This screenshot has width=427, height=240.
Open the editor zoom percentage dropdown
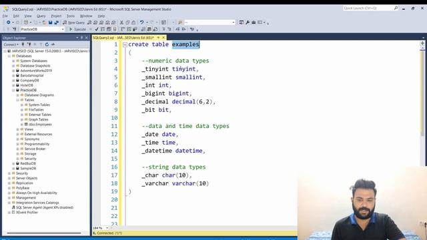pyautogui.click(x=107, y=228)
